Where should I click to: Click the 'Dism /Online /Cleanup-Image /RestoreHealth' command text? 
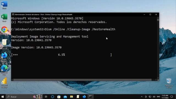(80, 29)
